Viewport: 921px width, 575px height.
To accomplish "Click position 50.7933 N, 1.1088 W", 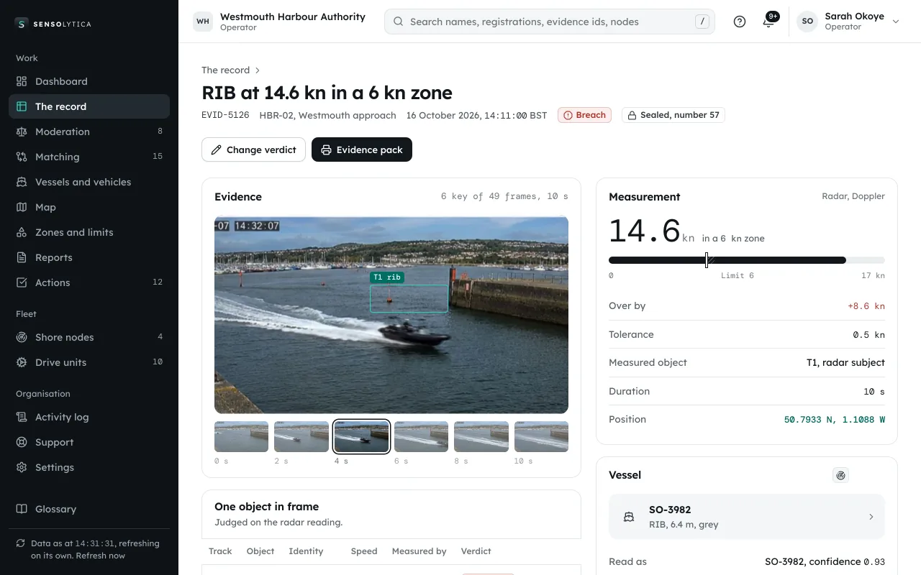I will 834,419.
